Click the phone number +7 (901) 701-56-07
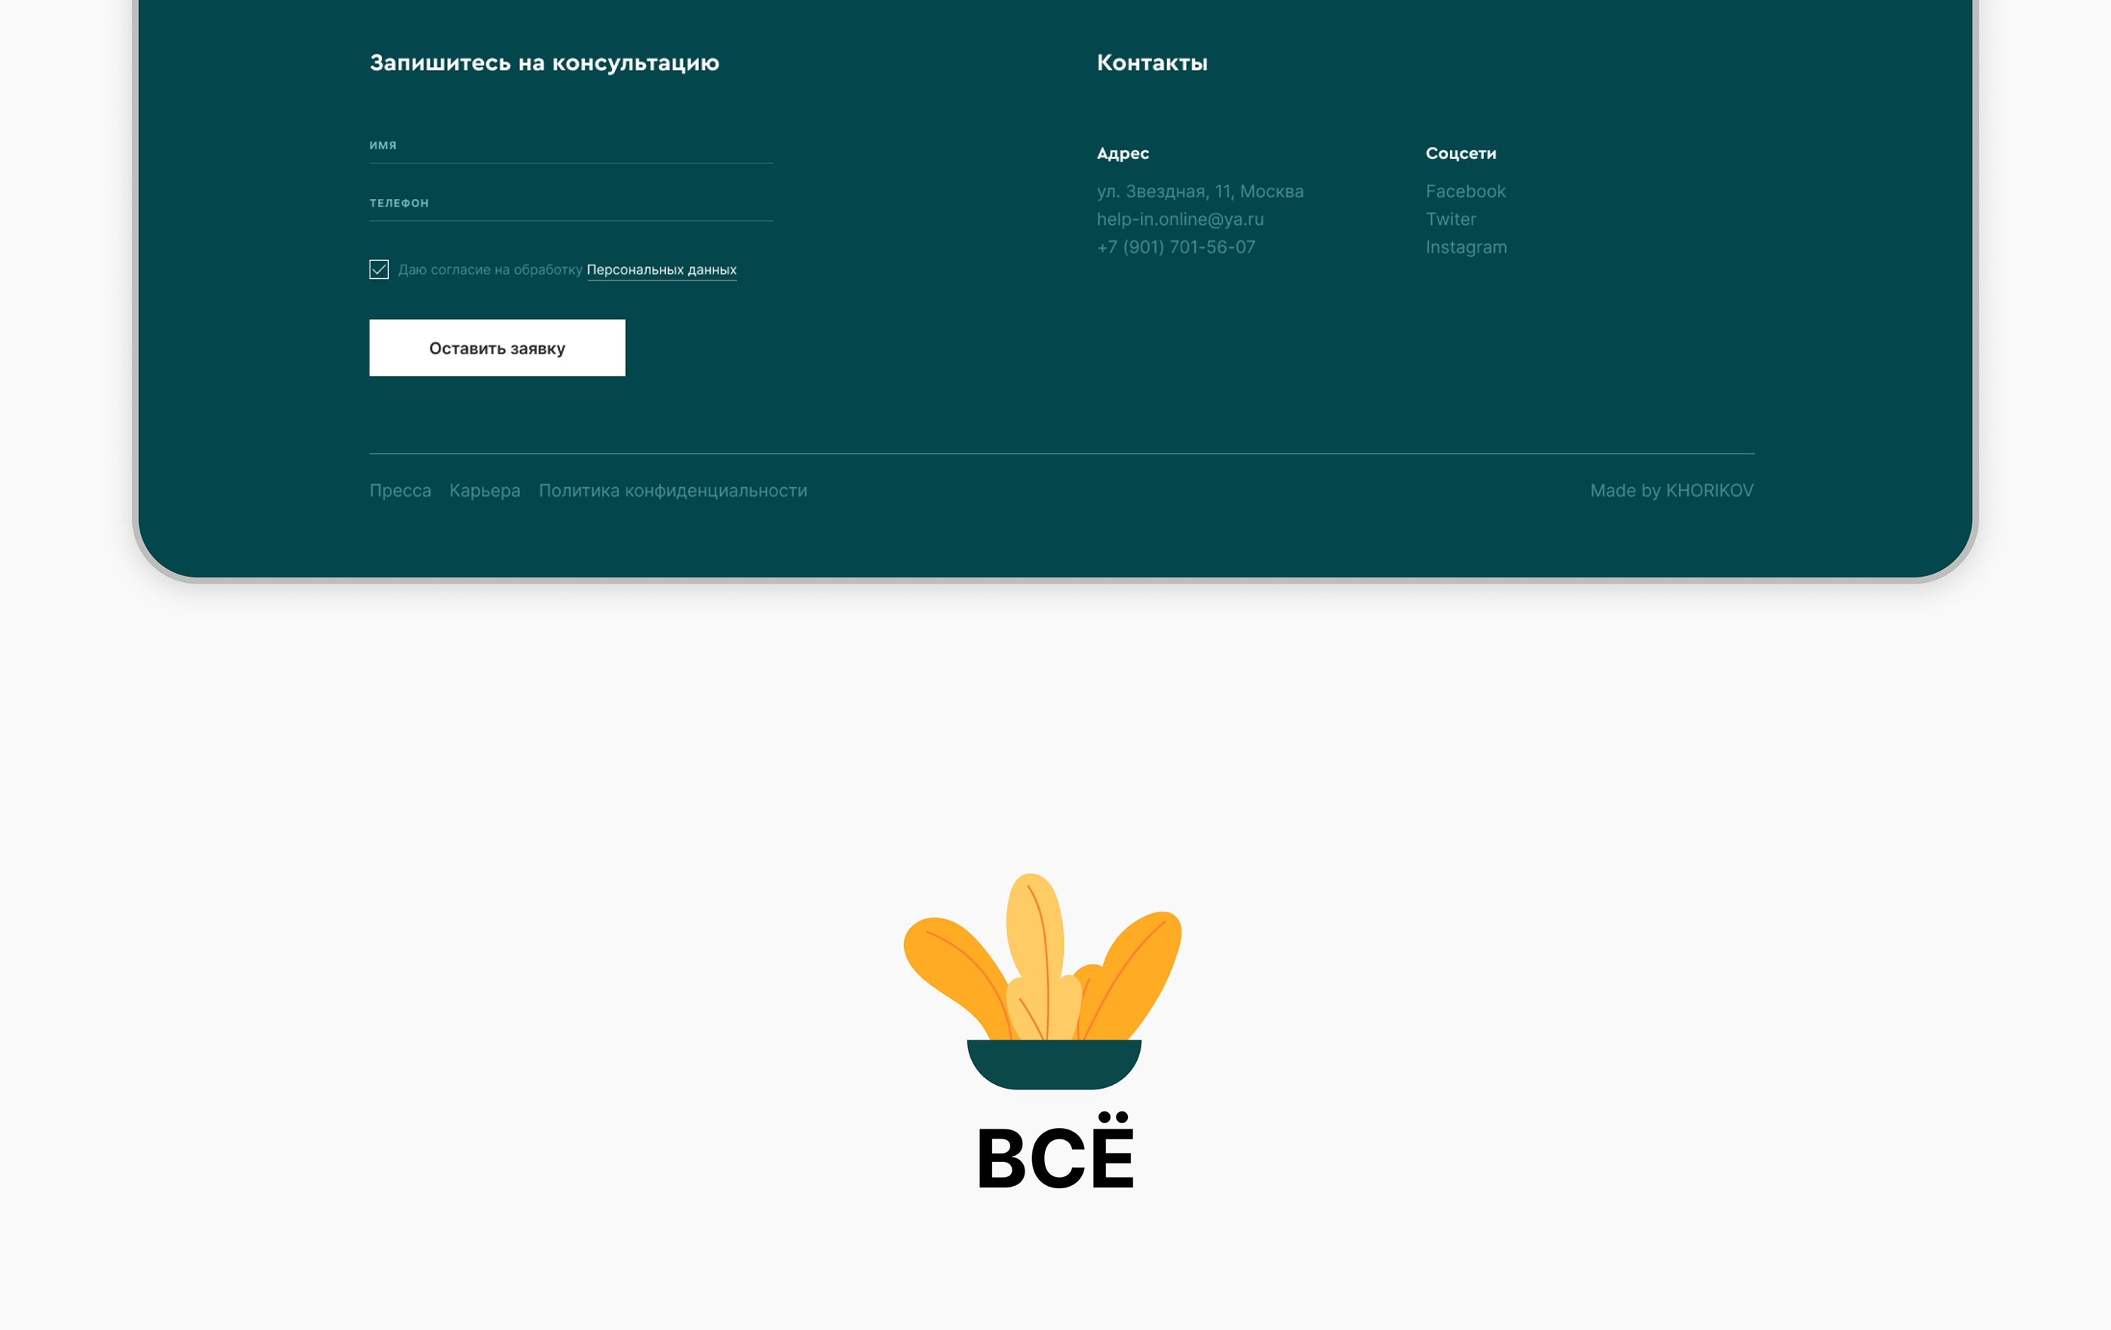The image size is (2111, 1330). click(x=1175, y=247)
